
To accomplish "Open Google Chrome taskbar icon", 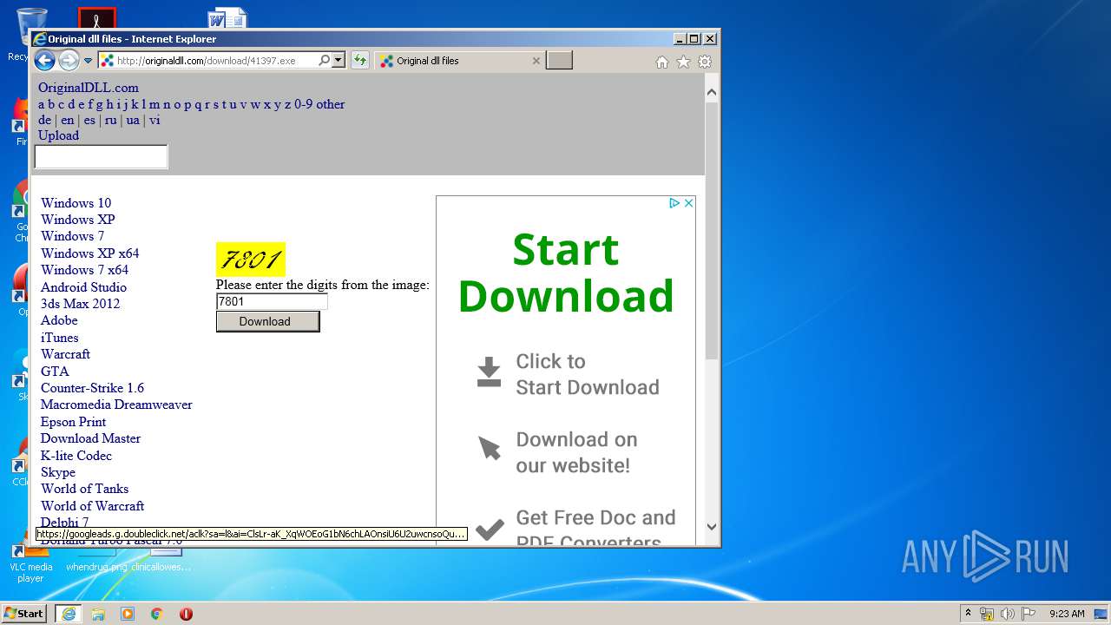I will coord(157,614).
